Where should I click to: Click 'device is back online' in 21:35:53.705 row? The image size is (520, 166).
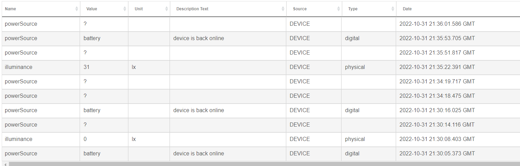click(198, 38)
